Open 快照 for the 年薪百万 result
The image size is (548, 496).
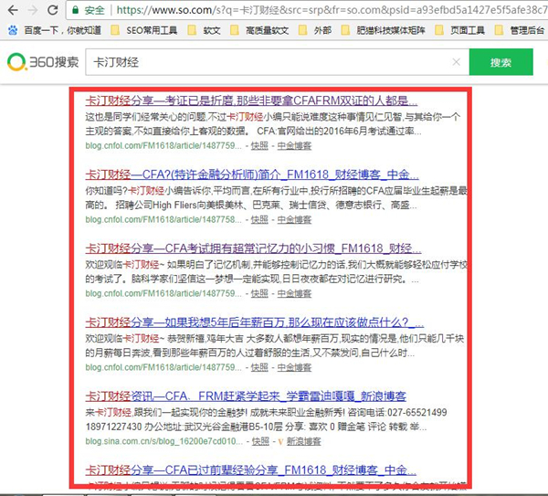tap(259, 367)
